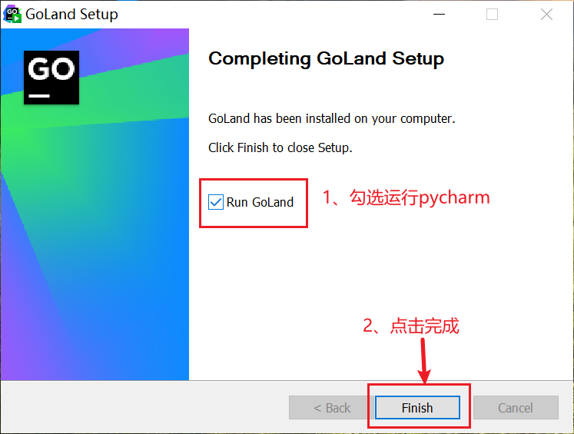The image size is (574, 434).
Task: Click the white underscore on the GO logo
Action: pos(39,96)
